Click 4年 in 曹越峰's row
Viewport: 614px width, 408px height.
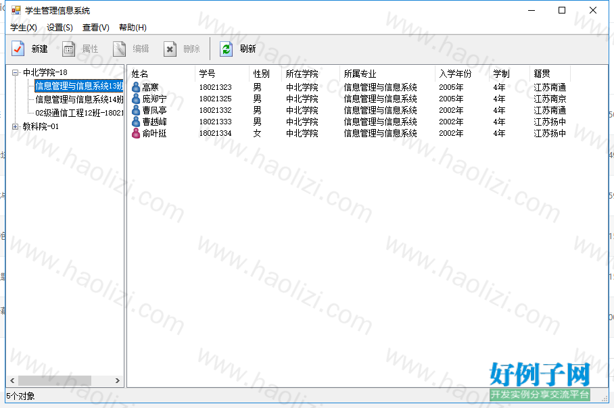click(499, 122)
